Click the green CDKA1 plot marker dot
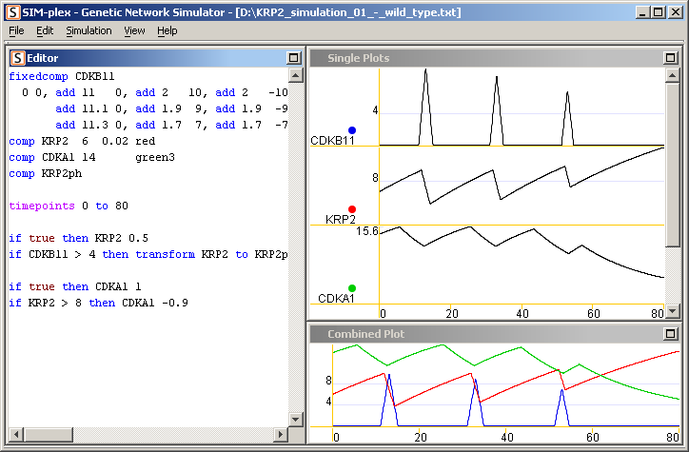Viewport: 689px width, 452px height. pos(352,288)
